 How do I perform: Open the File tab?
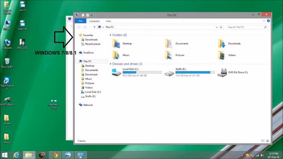(80, 21)
